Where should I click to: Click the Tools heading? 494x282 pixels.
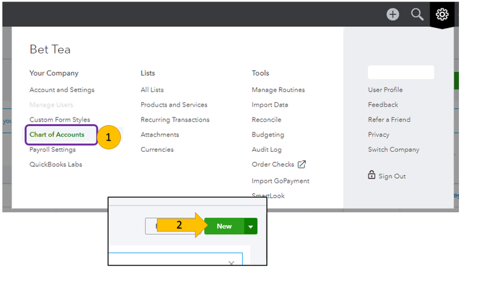260,73
